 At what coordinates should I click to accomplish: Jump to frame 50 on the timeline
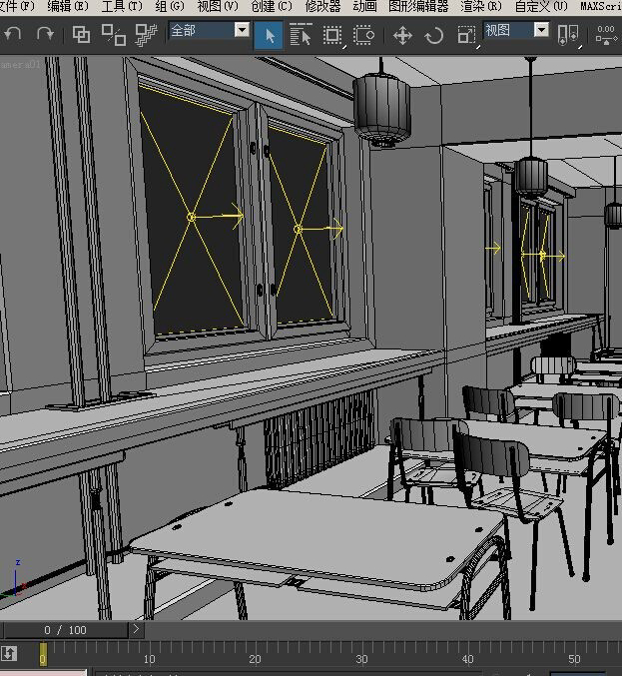(x=574, y=659)
